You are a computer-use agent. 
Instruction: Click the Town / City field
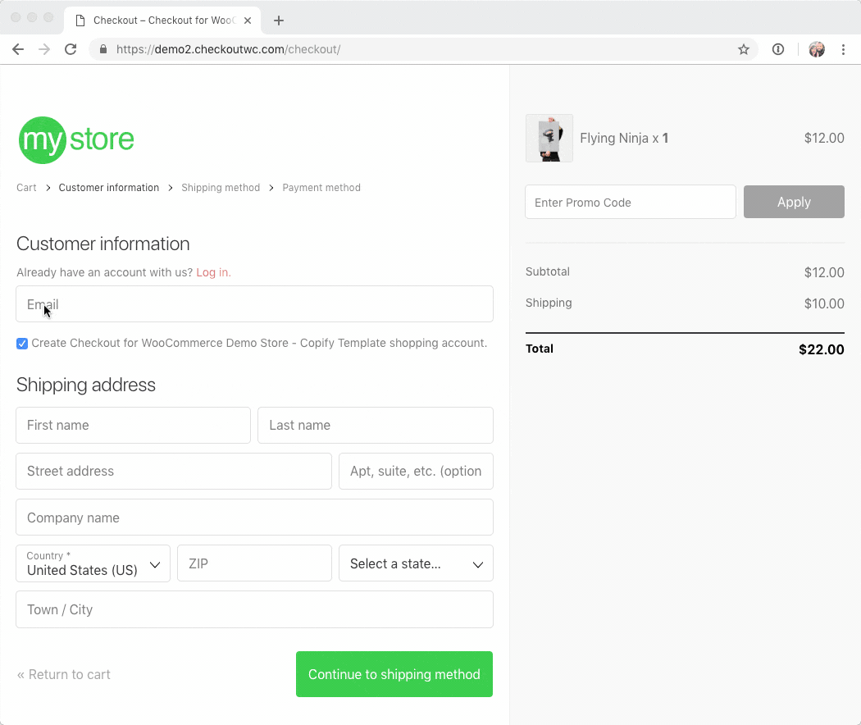click(x=255, y=609)
